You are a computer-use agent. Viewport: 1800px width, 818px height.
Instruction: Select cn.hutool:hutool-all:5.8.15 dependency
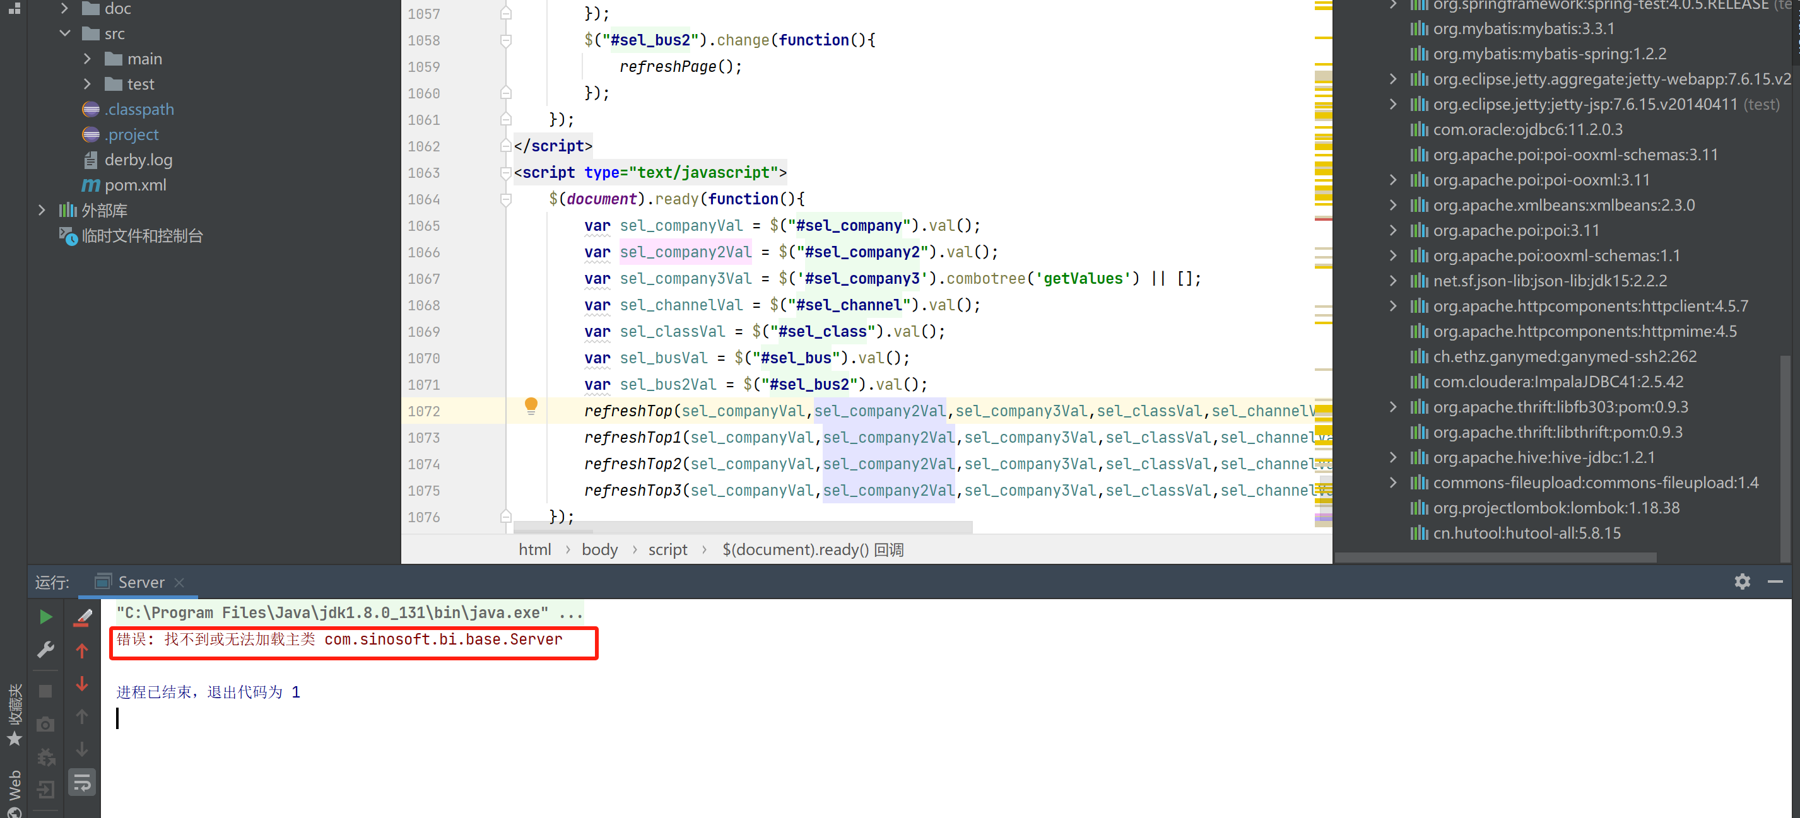1527,533
